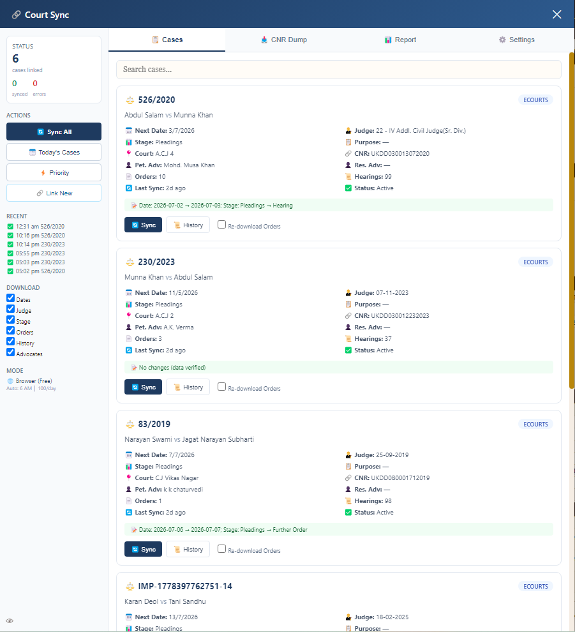Click the chain link icon beside Court Sync
Viewport: 575px width, 632px height.
pos(16,15)
